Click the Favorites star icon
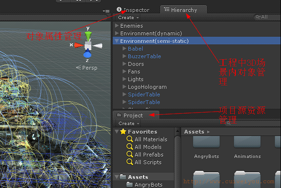The image size is (281, 188). pos(123,131)
